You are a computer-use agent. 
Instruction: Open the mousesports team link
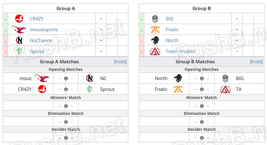44,30
